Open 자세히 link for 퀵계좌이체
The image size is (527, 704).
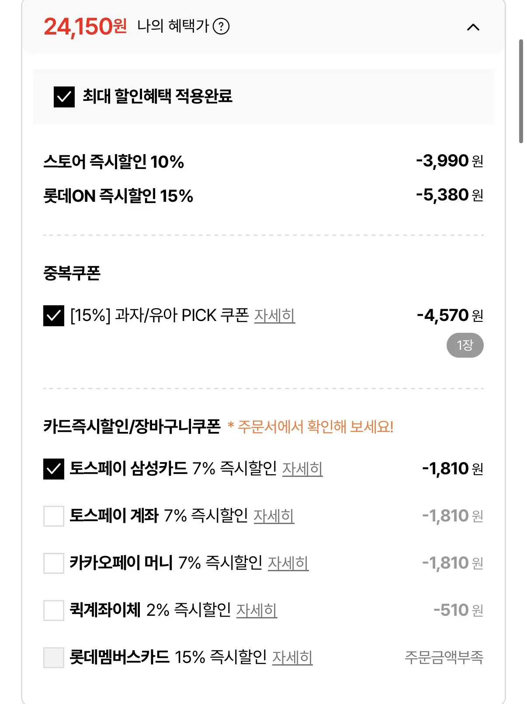point(257,611)
